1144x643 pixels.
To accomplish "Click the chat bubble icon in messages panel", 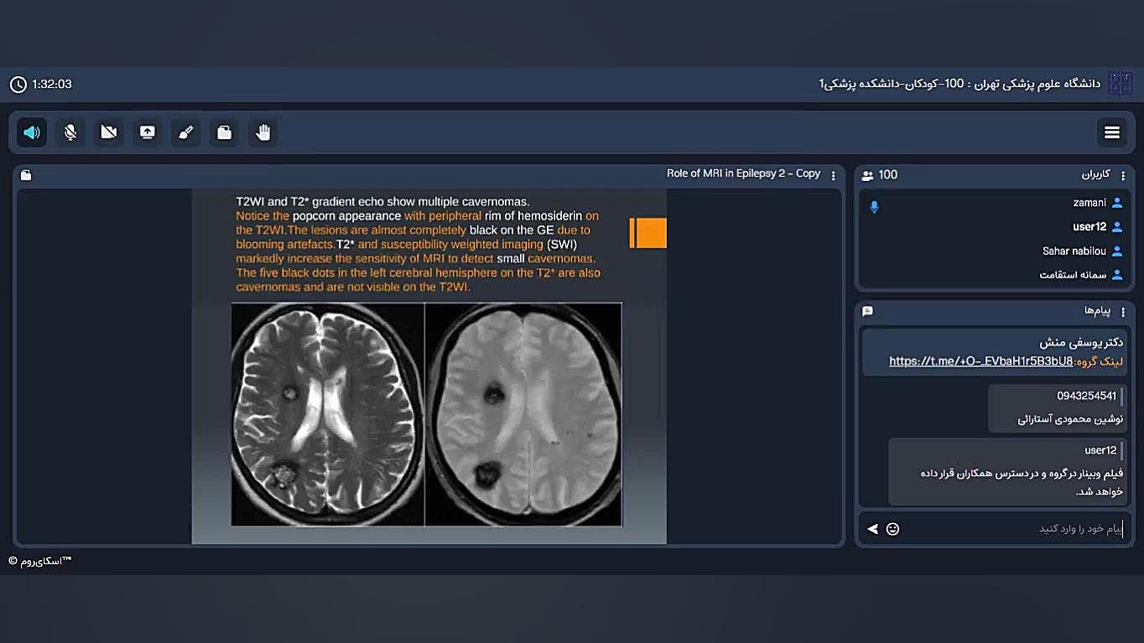I will click(867, 311).
